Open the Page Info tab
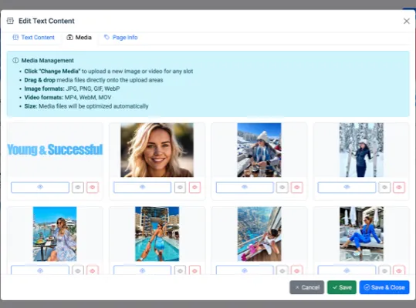 point(121,37)
